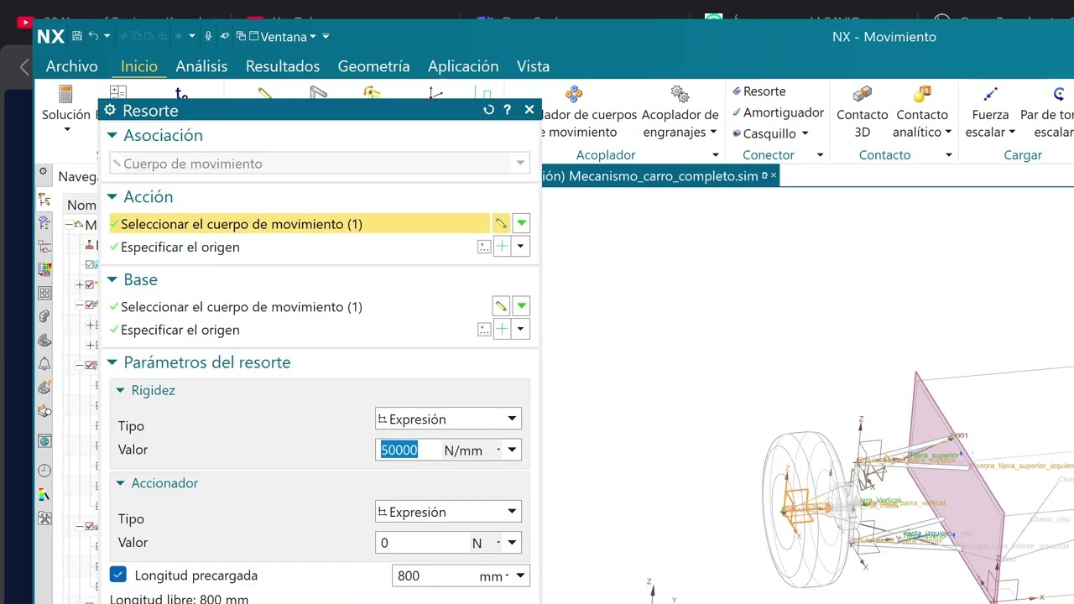The height and width of the screenshot is (604, 1074).
Task: Close the Resorte dialog
Action: [529, 110]
